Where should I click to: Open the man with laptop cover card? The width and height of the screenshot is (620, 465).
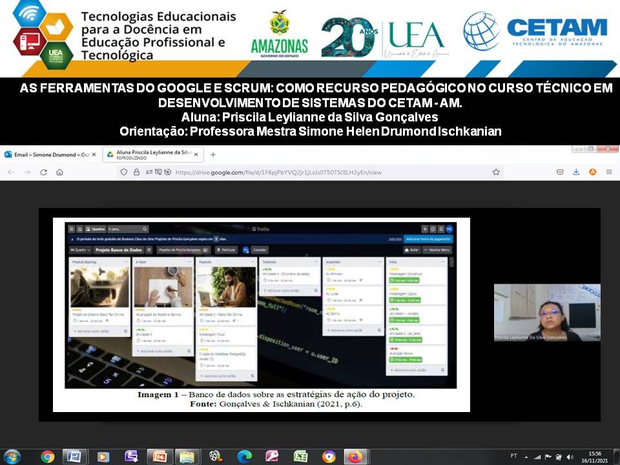[227, 296]
